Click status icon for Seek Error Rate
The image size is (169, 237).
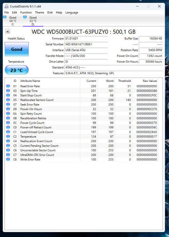[x=8, y=104]
